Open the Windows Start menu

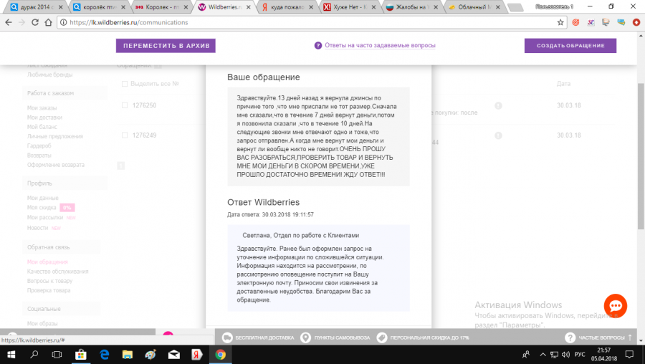11,355
